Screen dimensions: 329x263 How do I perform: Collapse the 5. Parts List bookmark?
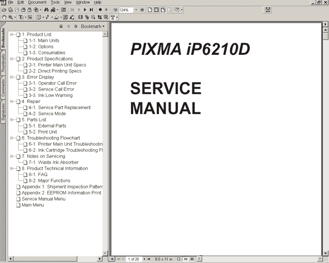(x=12, y=119)
